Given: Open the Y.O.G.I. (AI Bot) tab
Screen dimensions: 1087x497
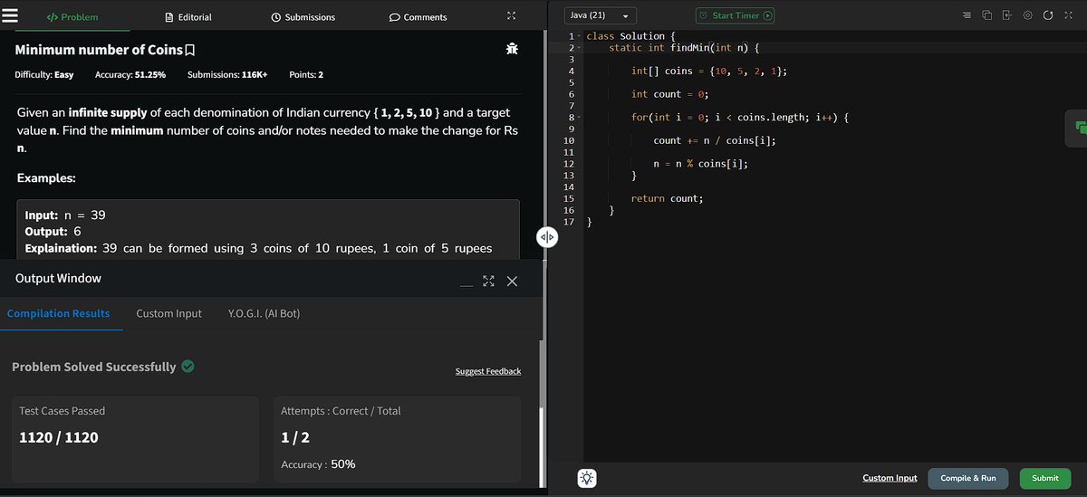Looking at the screenshot, I should 264,313.
